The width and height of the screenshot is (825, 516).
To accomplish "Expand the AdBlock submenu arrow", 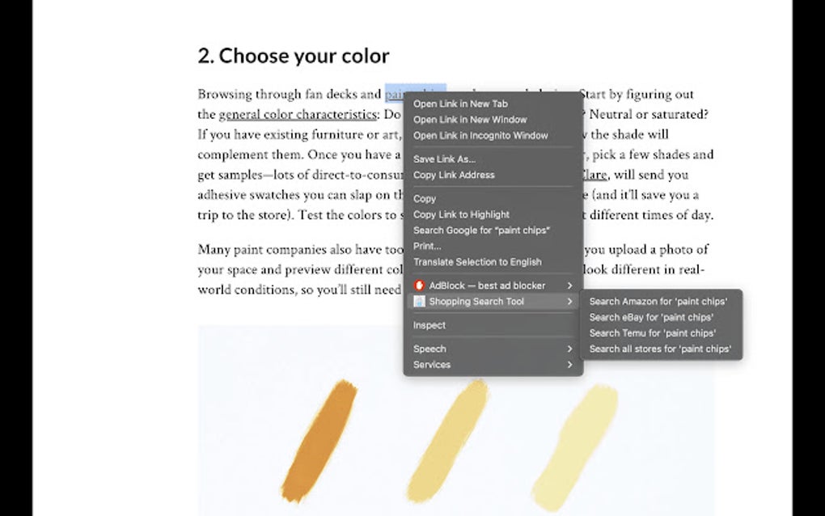I will (x=569, y=285).
